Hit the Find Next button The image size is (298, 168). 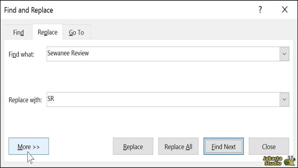coord(223,147)
